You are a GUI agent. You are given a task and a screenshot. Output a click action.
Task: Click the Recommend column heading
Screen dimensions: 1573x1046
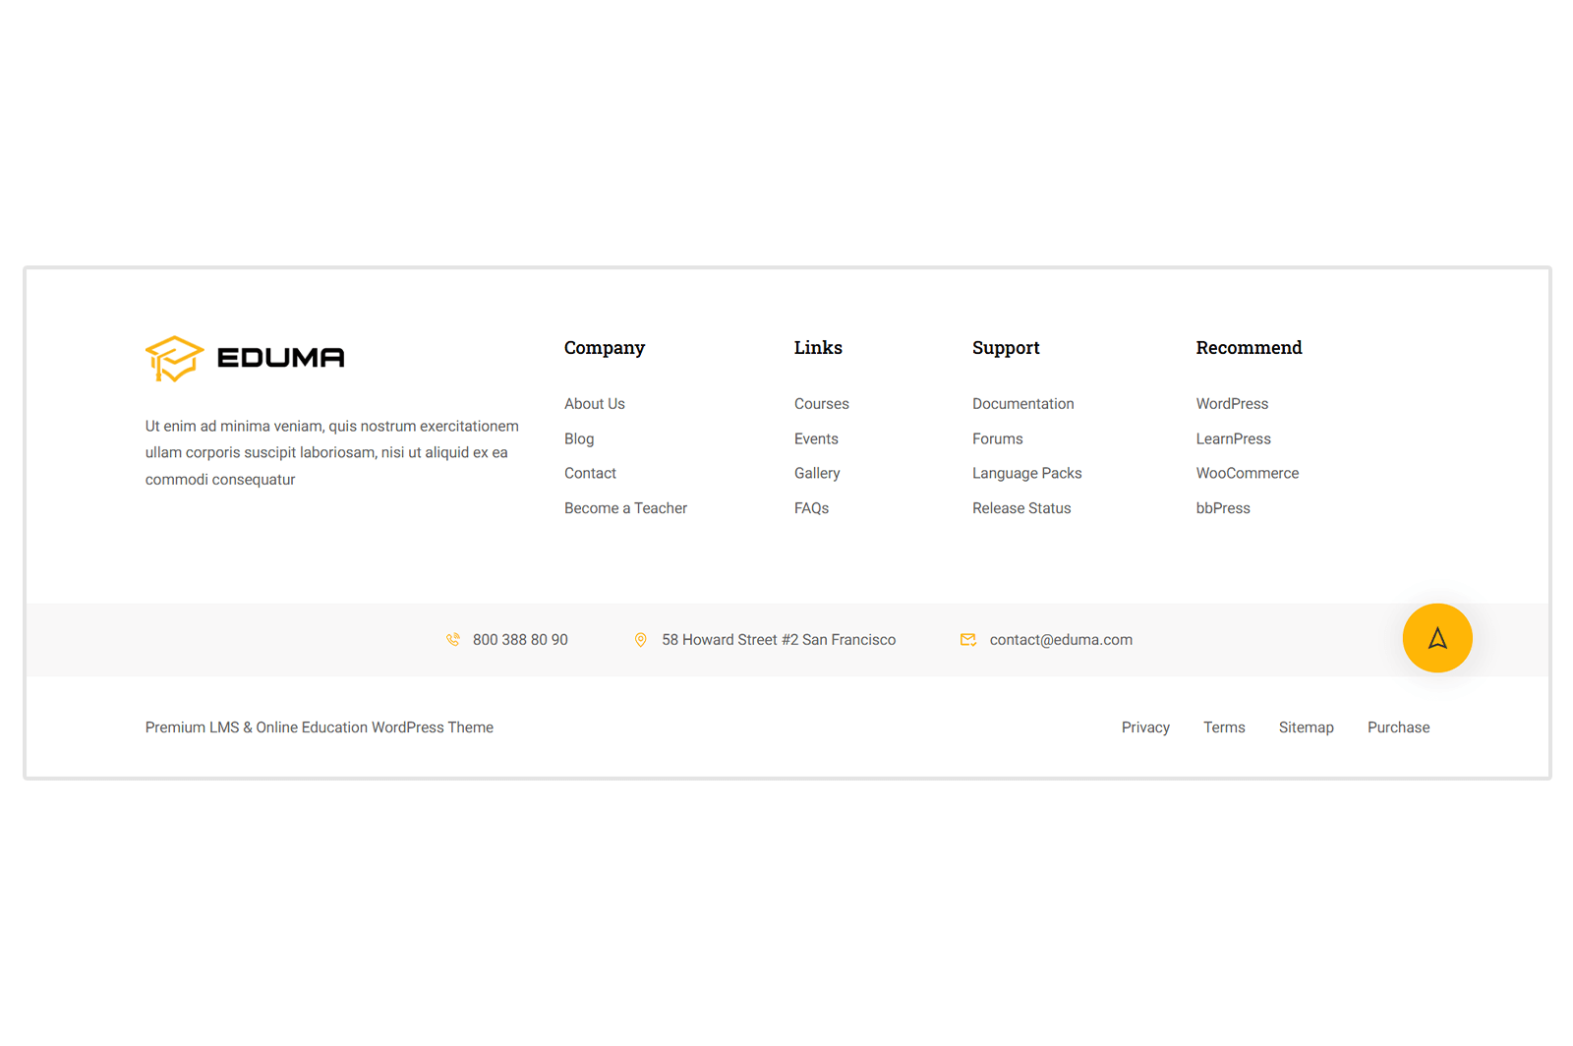1249,348
